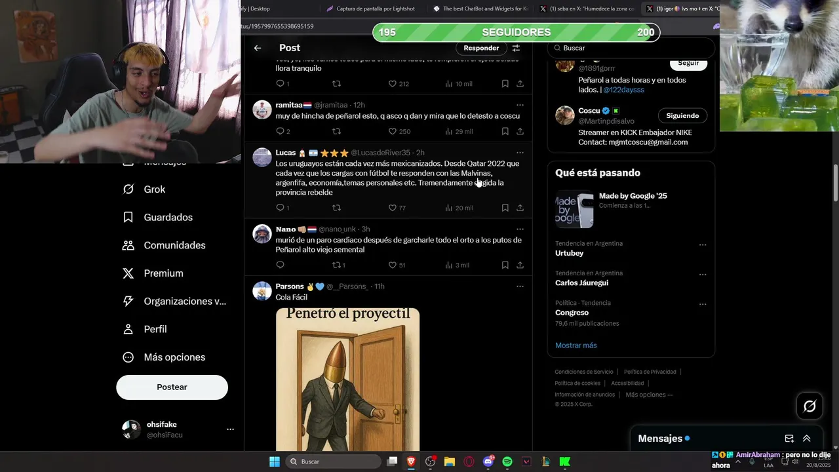
Task: Open Comunidades in the sidebar
Action: click(x=165, y=245)
